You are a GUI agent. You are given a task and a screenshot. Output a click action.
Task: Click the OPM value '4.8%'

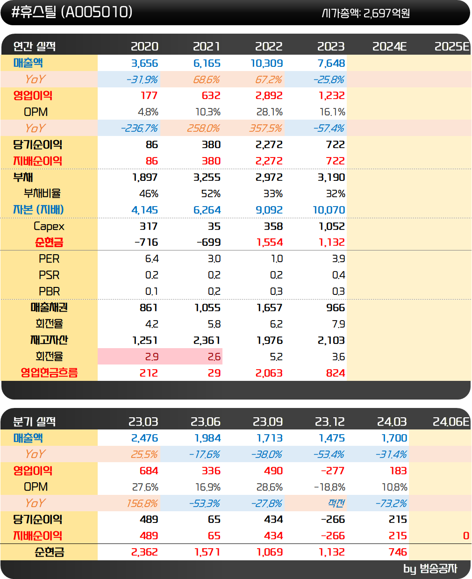148,112
